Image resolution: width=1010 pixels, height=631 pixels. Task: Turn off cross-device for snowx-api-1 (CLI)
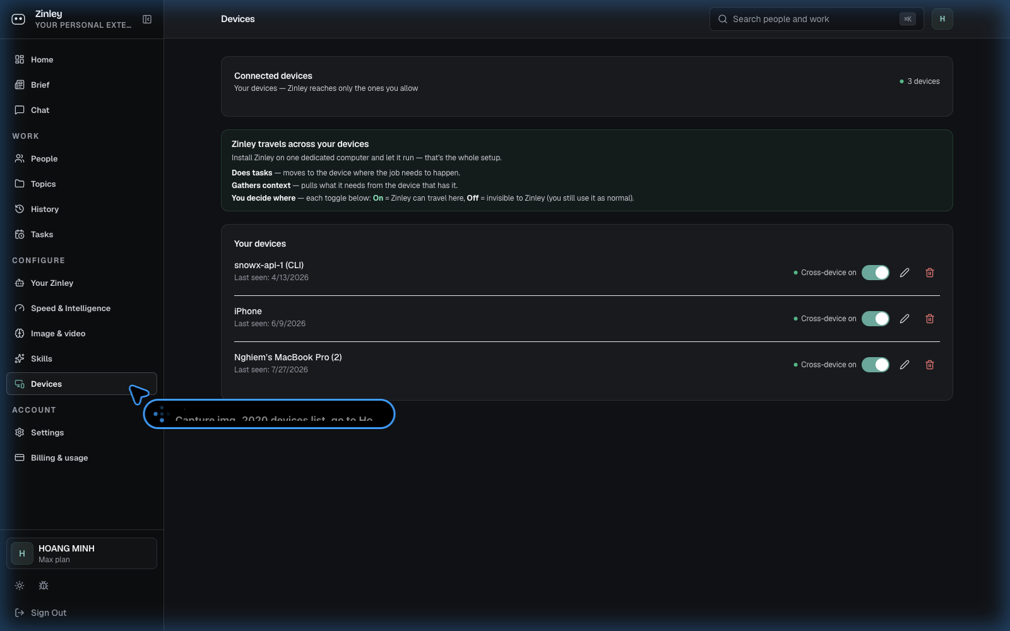point(876,273)
